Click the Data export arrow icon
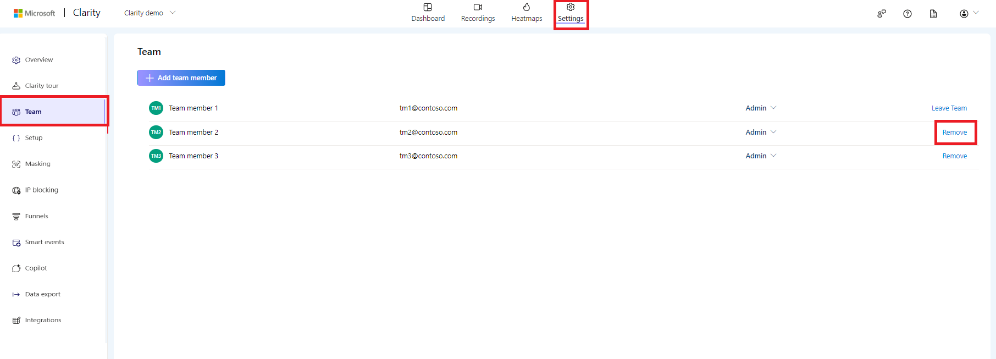 point(16,295)
